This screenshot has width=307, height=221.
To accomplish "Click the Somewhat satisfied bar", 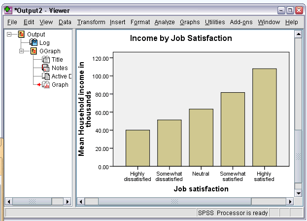I will click(233, 129).
